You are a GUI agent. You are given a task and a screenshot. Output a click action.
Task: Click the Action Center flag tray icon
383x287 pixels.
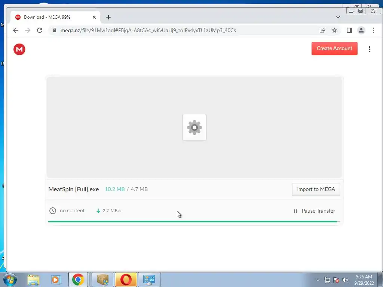(336, 280)
